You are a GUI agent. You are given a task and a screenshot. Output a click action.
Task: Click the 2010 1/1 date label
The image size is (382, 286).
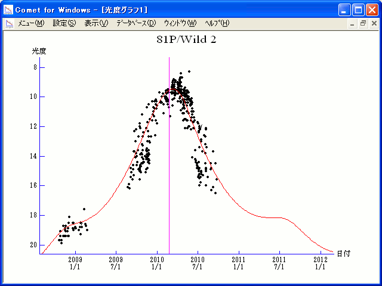coord(157,263)
